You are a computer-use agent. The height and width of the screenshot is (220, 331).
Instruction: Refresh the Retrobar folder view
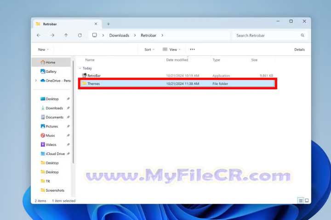point(80,35)
